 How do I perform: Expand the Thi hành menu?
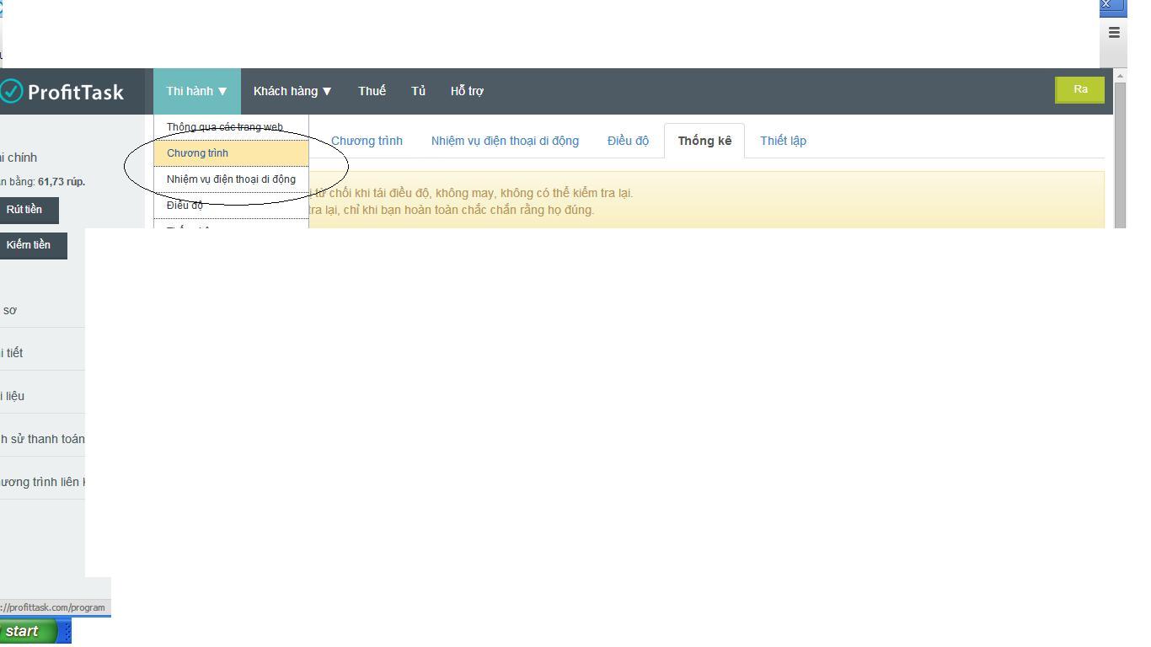197,91
